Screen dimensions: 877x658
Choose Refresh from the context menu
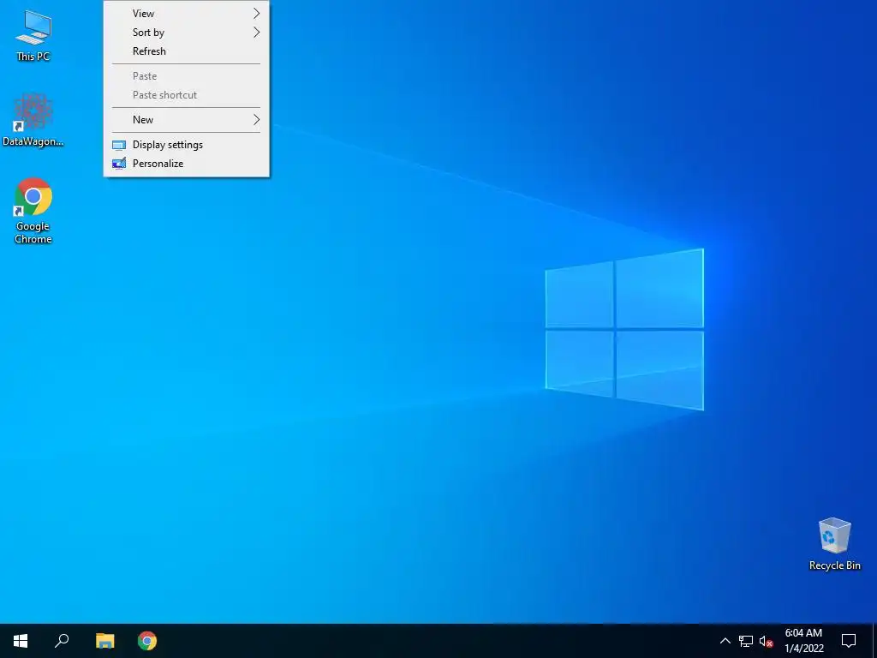[x=186, y=51]
